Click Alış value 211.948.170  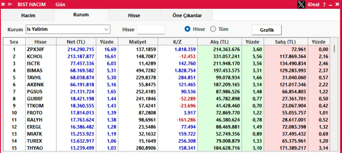227,63
